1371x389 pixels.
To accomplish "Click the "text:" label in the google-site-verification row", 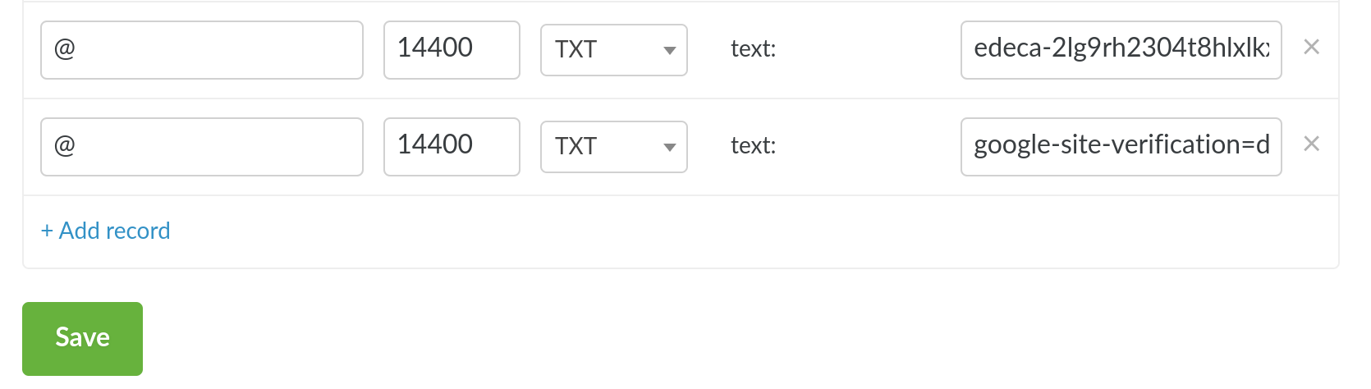I will coord(753,146).
